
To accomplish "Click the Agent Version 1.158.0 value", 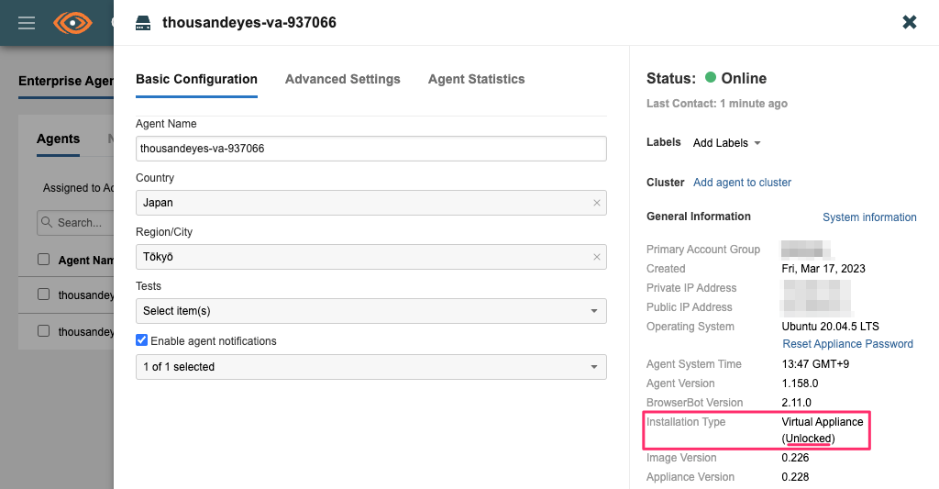I will pos(800,383).
